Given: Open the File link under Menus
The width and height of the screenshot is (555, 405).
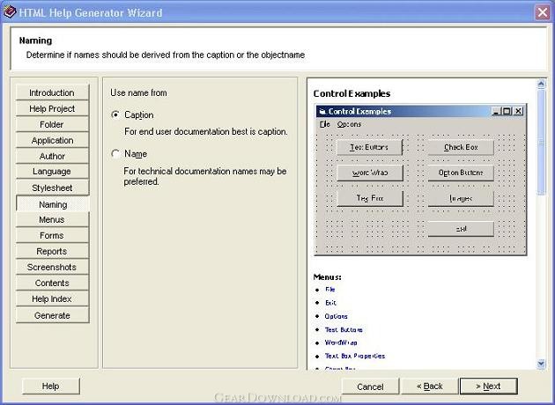Looking at the screenshot, I should 329,290.
